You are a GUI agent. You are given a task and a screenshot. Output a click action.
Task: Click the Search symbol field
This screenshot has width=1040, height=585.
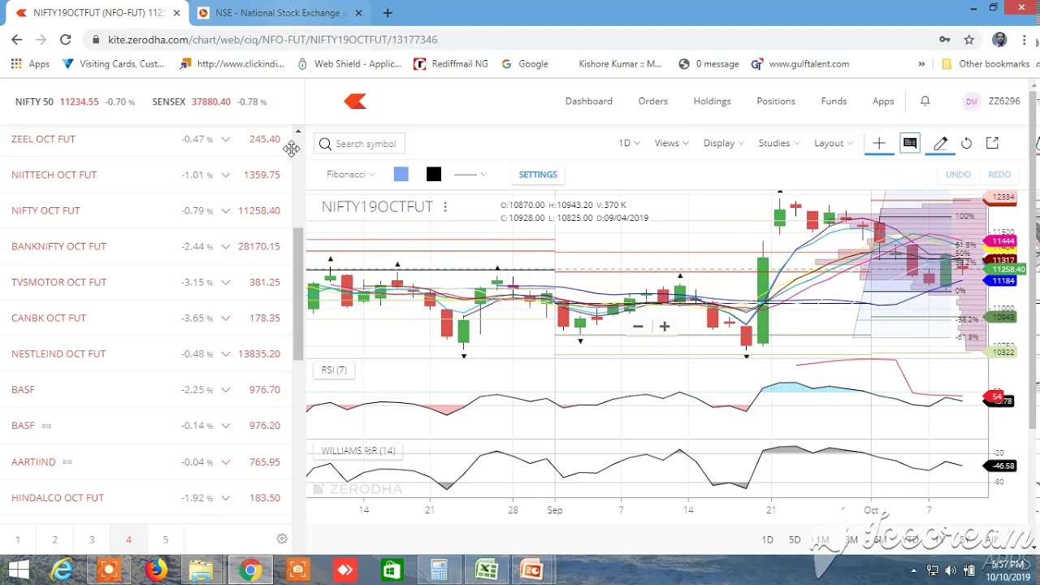[360, 144]
